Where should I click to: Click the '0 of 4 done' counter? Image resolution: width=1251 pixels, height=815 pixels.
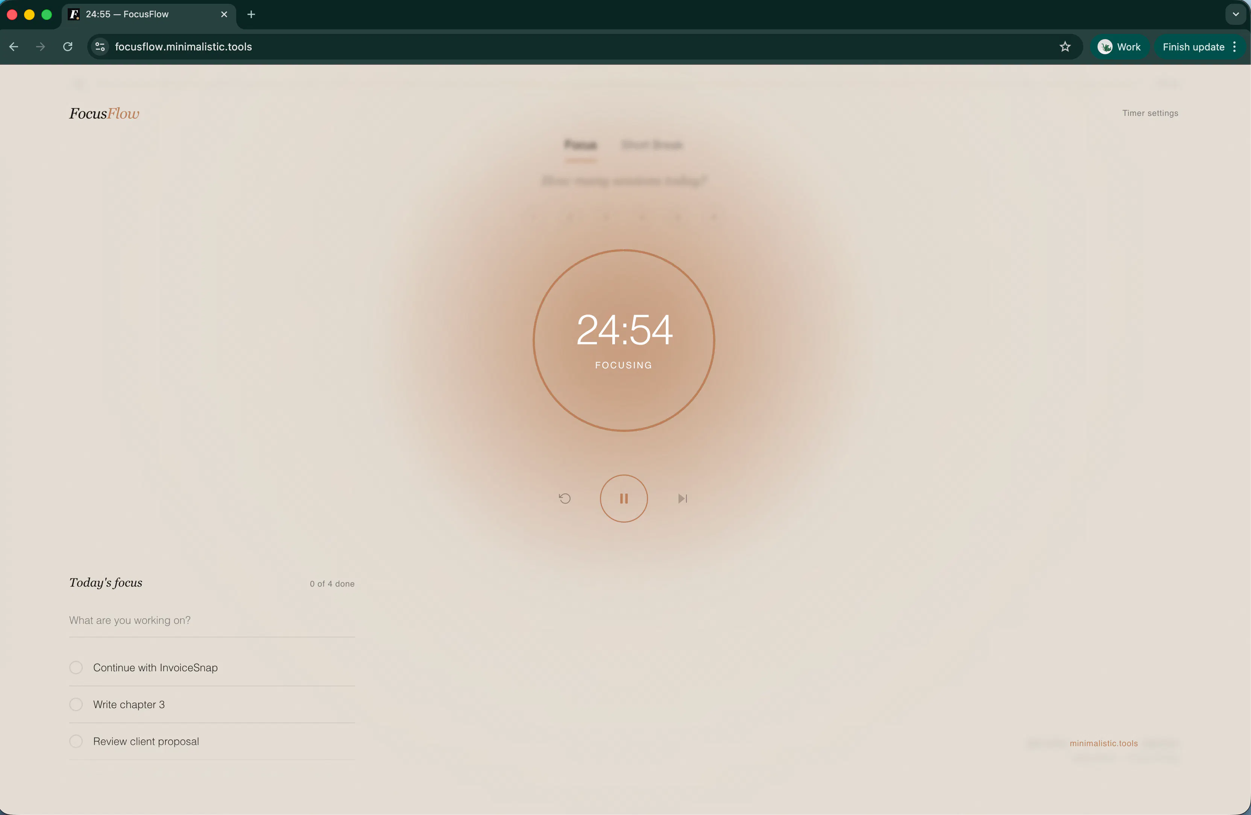(332, 584)
